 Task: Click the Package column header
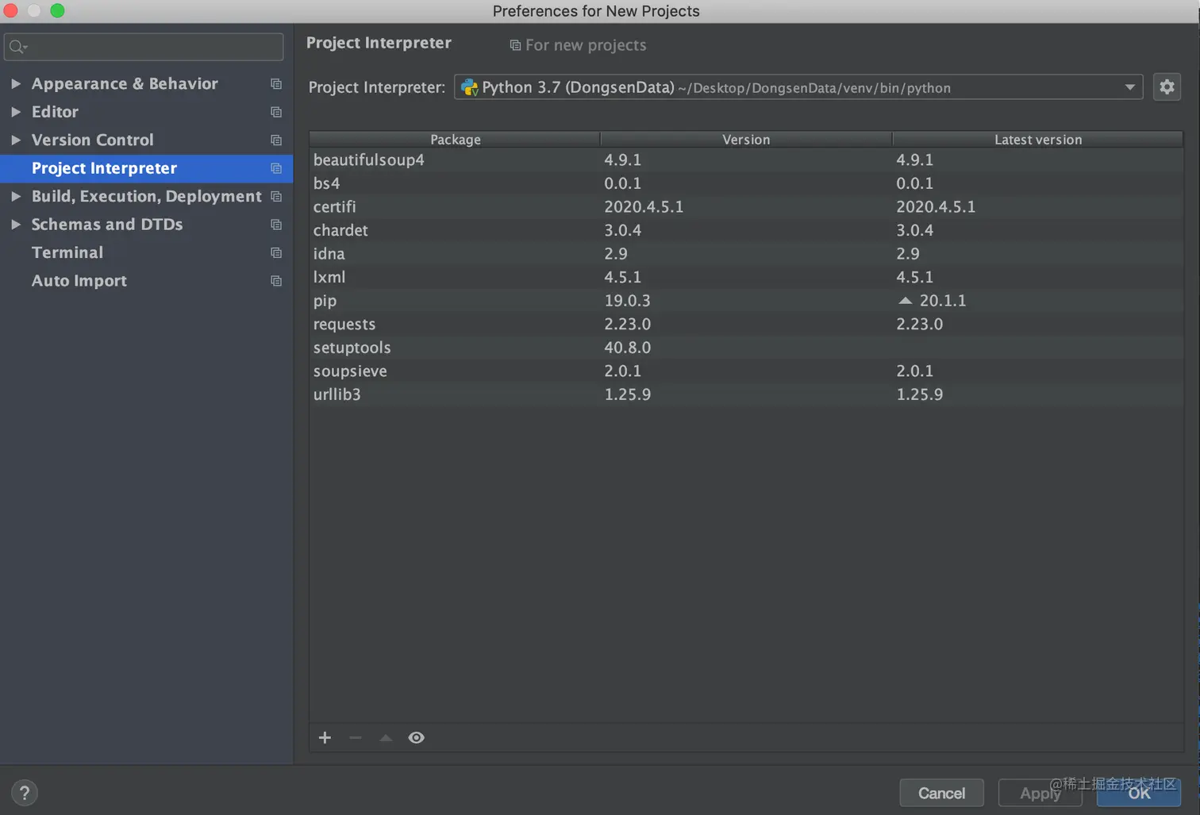click(455, 140)
